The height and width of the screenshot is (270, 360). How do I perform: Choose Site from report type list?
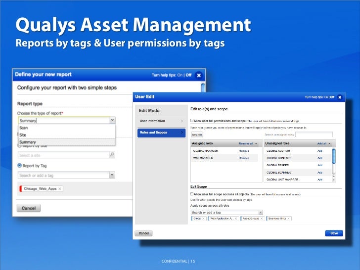coord(67,135)
